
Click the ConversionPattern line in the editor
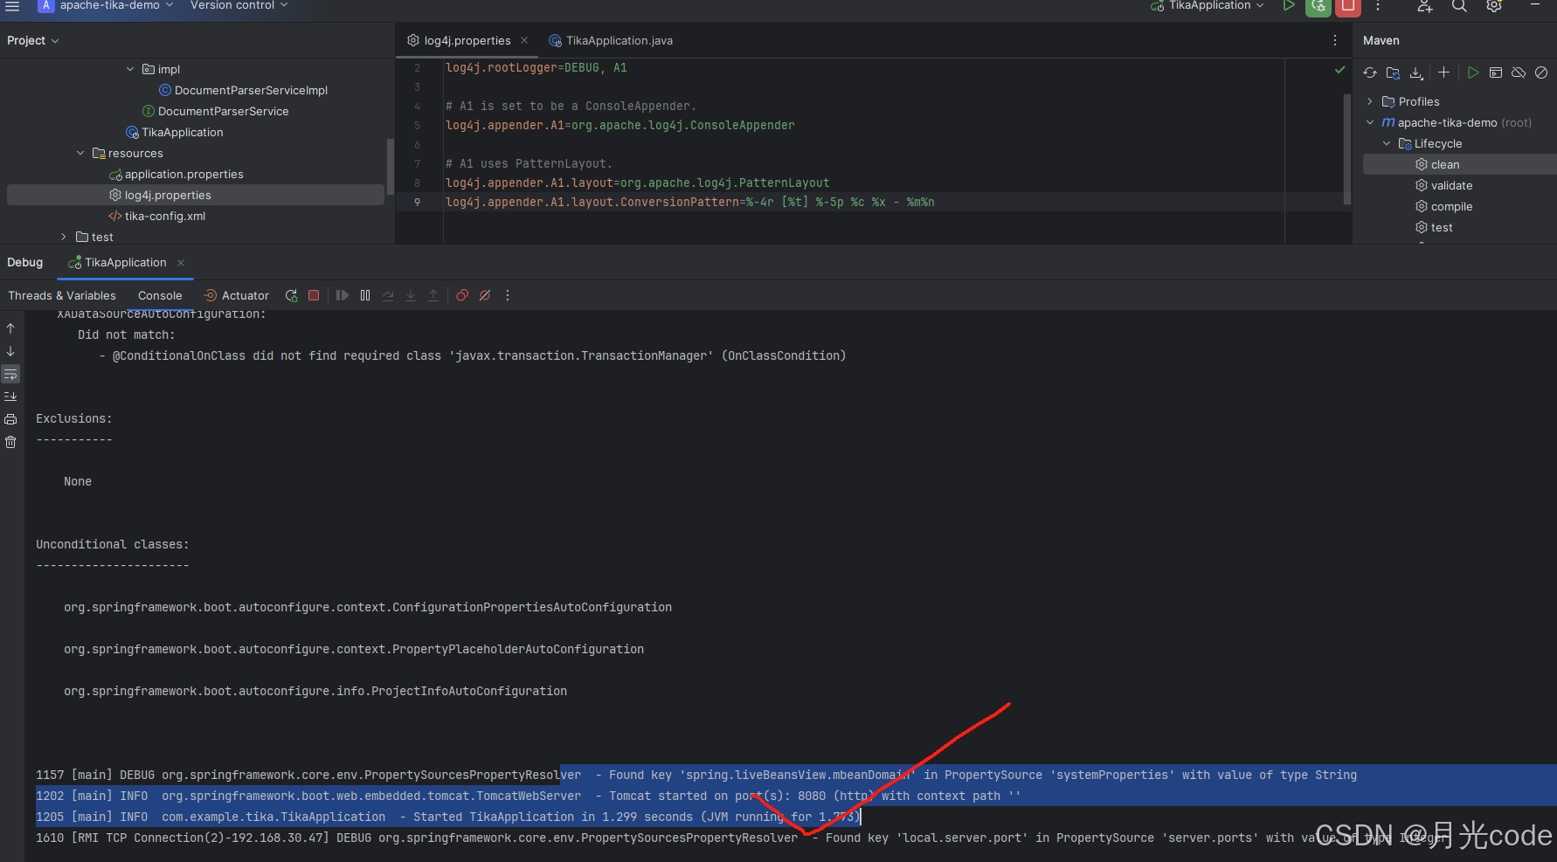click(690, 202)
